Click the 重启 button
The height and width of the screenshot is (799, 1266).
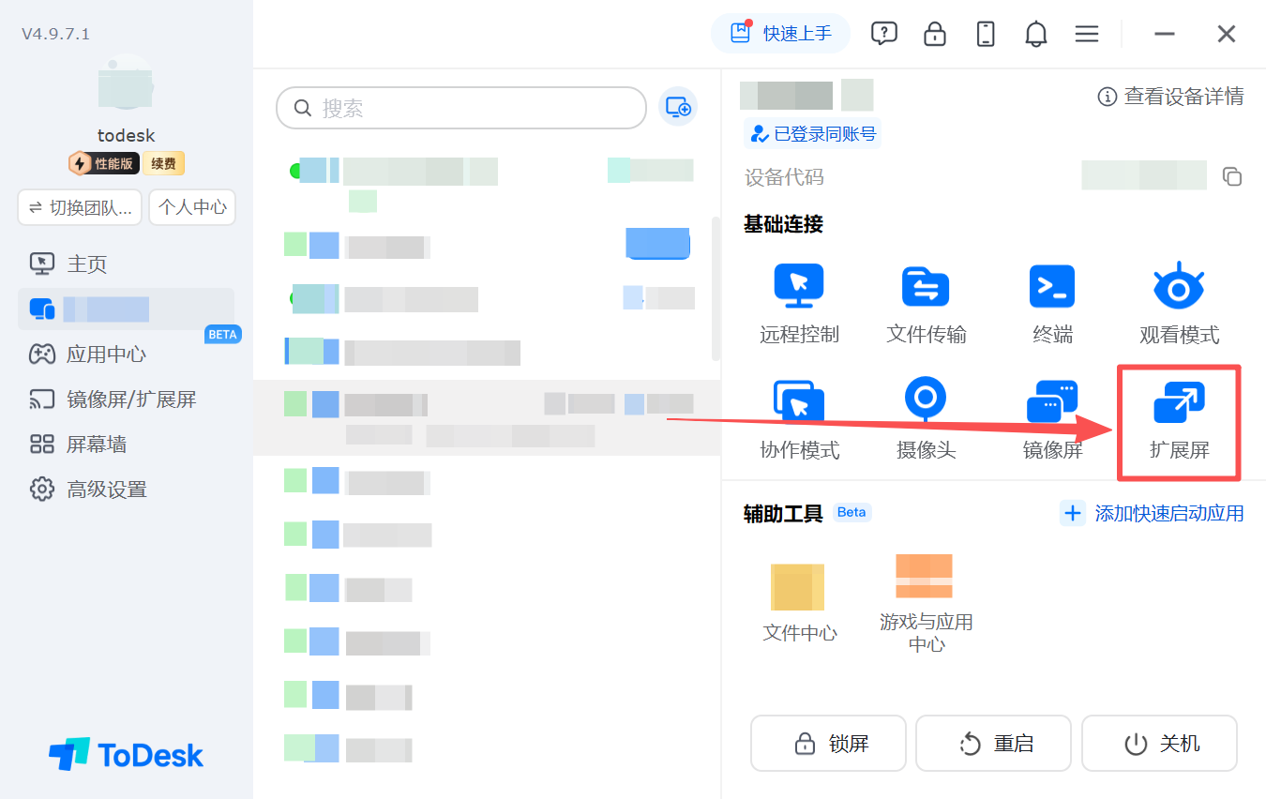[993, 744]
